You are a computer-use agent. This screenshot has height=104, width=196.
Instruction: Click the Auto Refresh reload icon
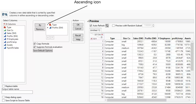107,26
